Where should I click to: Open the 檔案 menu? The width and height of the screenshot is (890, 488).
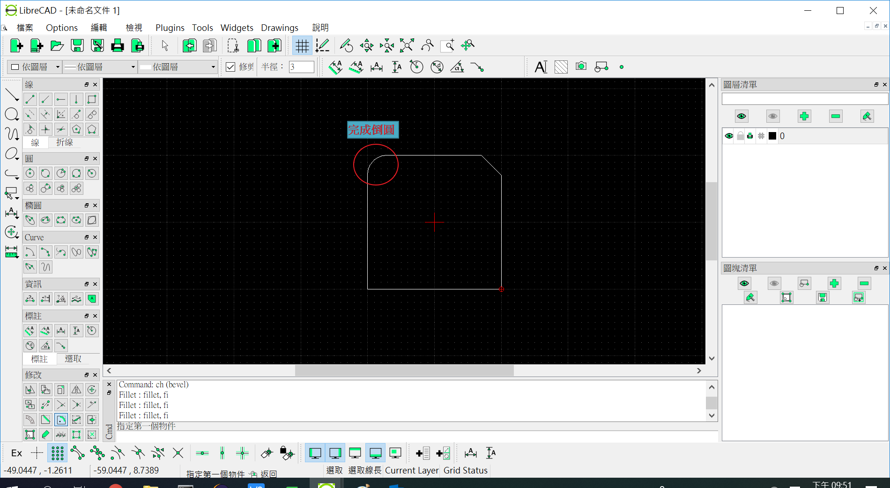(x=25, y=28)
